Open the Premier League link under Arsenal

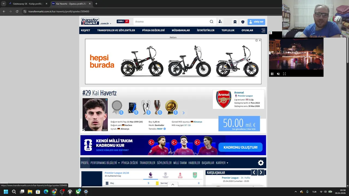[245, 96]
